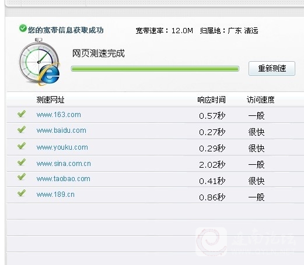304x265 pixels.
Task: Open the www.163.com link
Action: point(59,115)
